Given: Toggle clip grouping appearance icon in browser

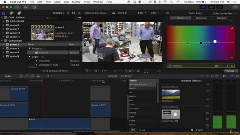Looking at the screenshot, I should pos(68,13).
